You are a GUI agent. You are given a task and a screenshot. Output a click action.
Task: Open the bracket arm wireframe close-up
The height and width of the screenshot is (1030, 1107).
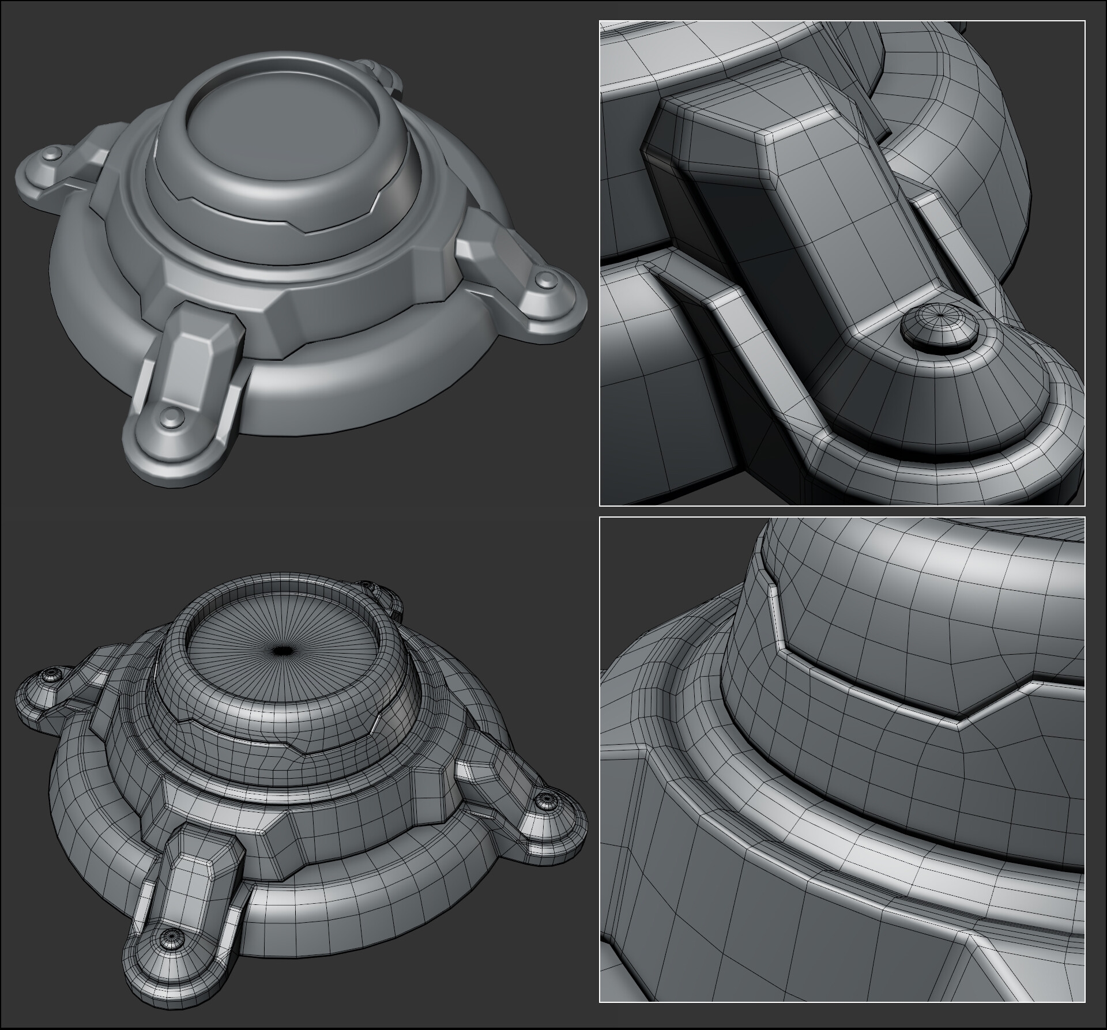pyautogui.click(x=842, y=263)
